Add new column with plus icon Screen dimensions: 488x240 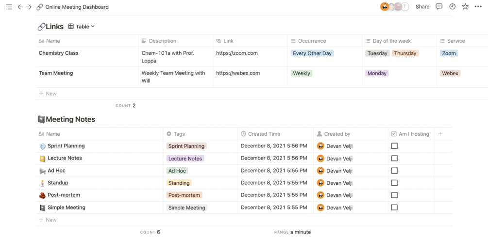click(x=440, y=134)
